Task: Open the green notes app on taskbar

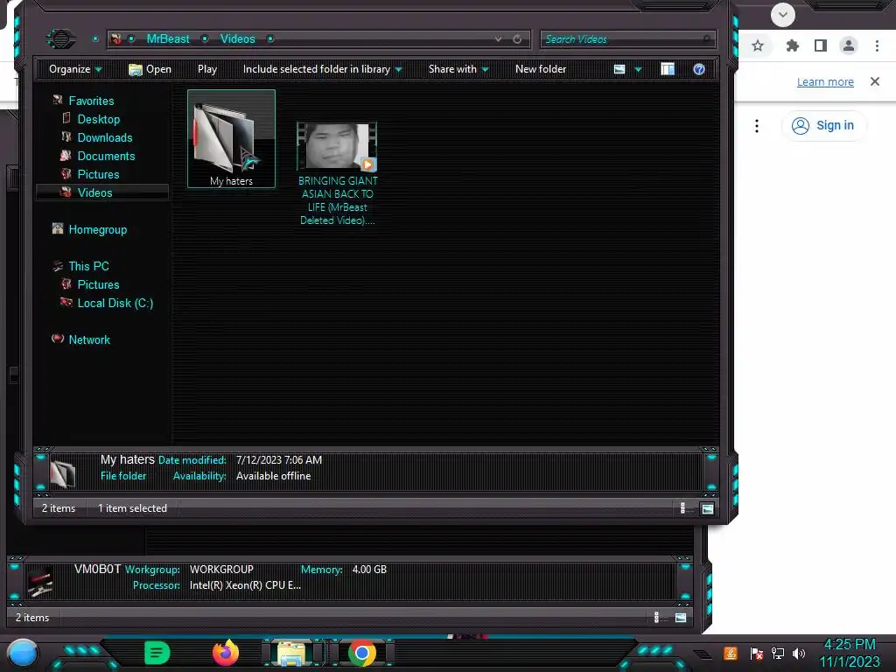Action: click(157, 653)
